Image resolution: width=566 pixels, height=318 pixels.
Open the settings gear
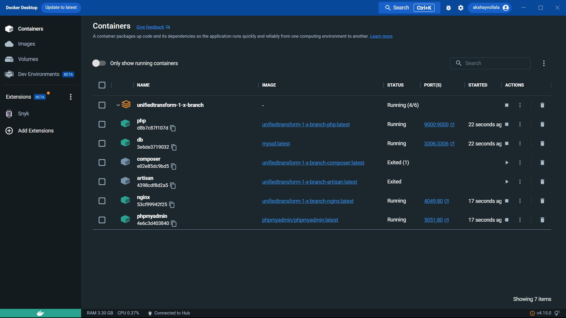pos(461,8)
